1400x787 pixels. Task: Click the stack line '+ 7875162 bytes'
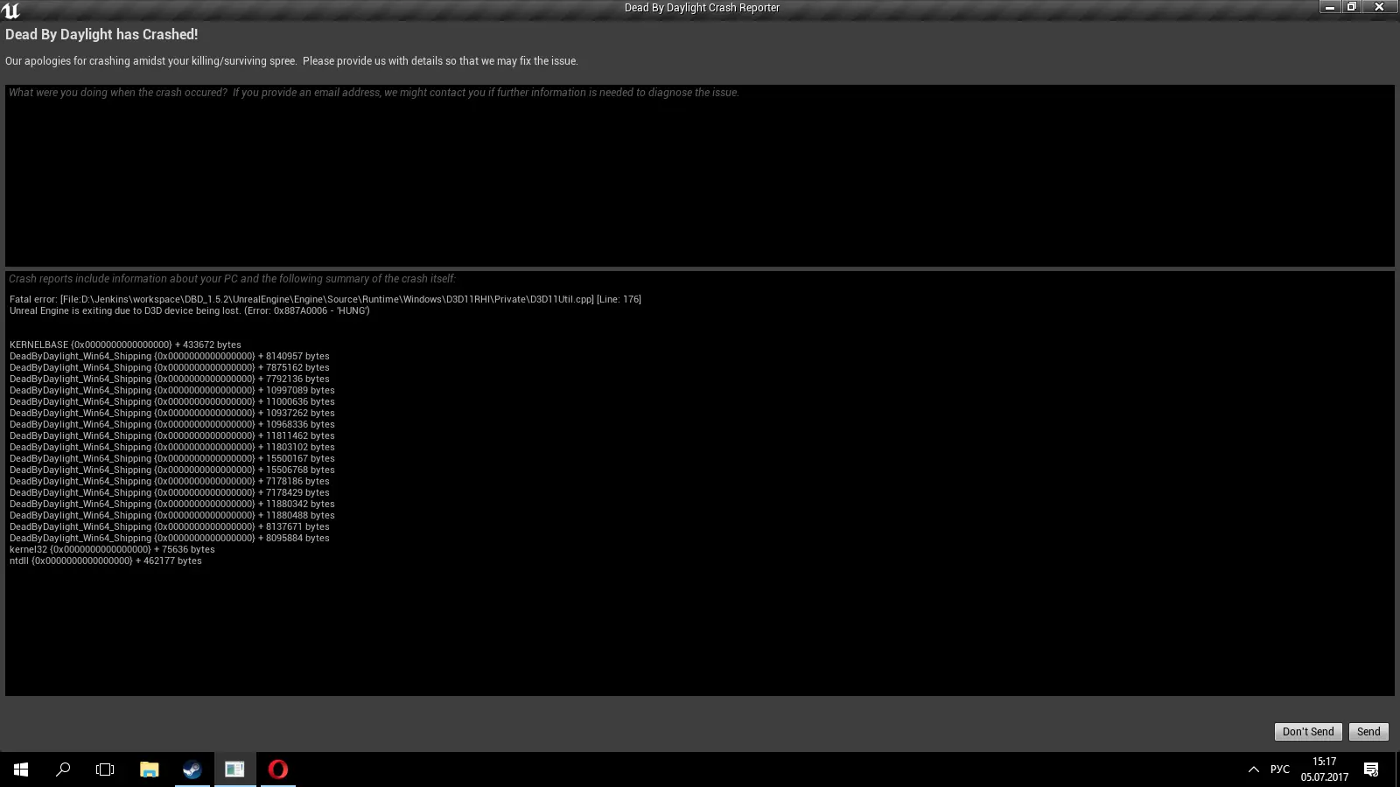point(170,367)
